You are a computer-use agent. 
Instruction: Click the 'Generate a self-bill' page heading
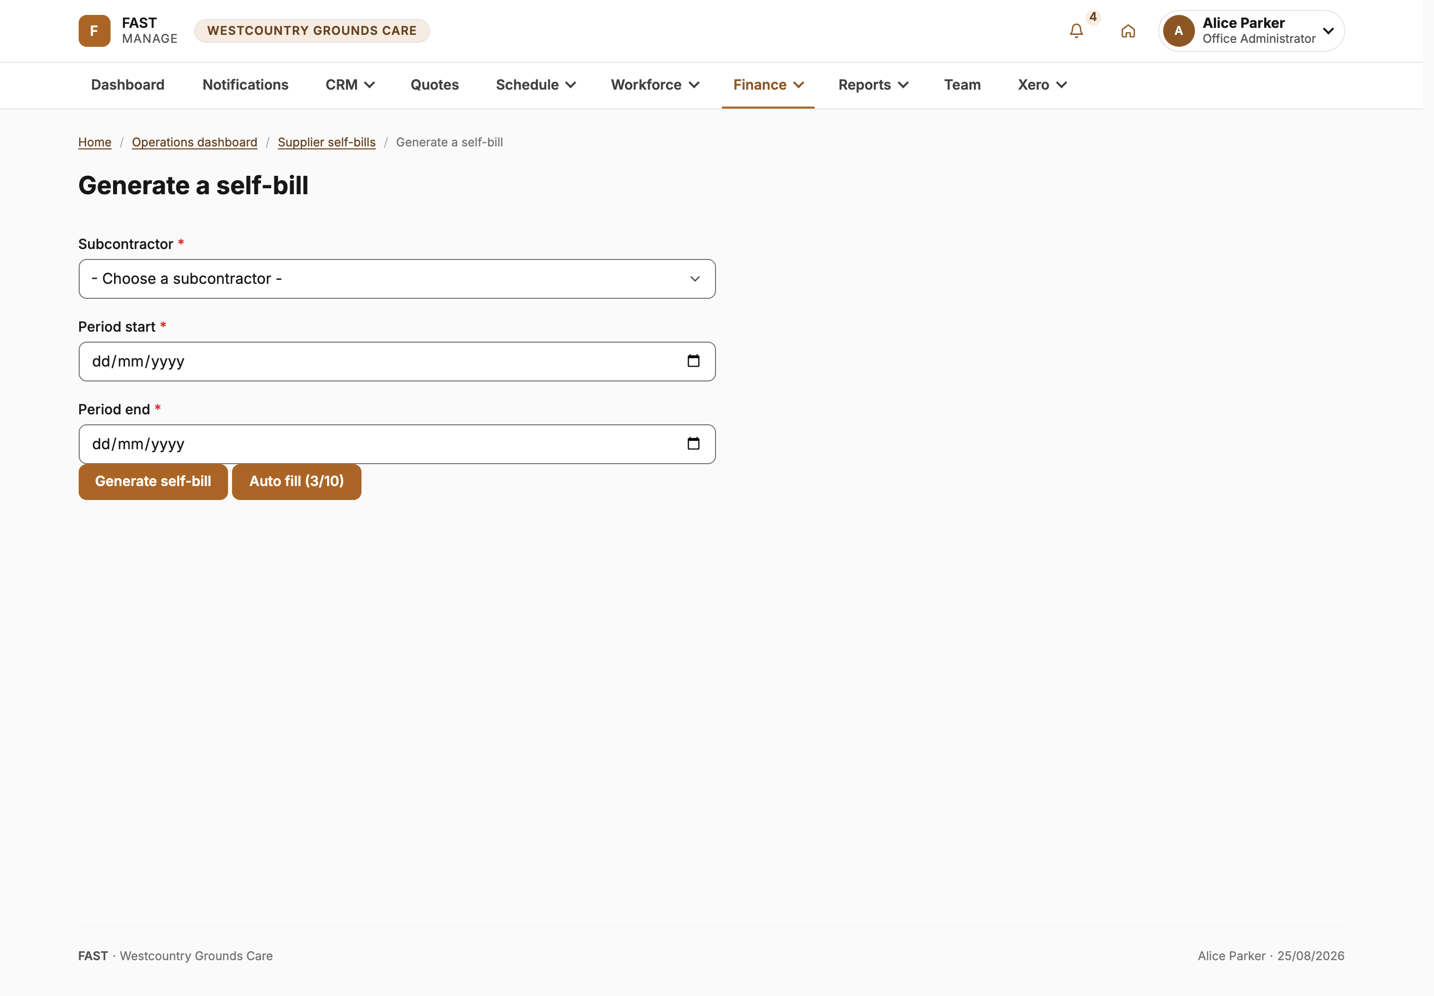(194, 186)
